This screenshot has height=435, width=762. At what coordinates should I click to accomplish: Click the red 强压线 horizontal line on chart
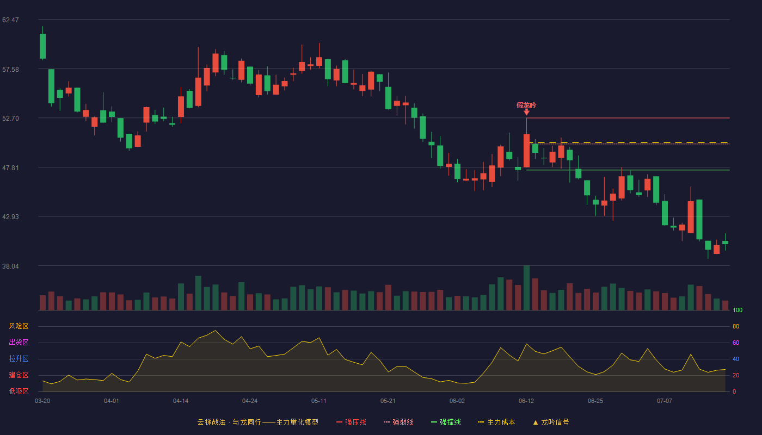pos(628,118)
